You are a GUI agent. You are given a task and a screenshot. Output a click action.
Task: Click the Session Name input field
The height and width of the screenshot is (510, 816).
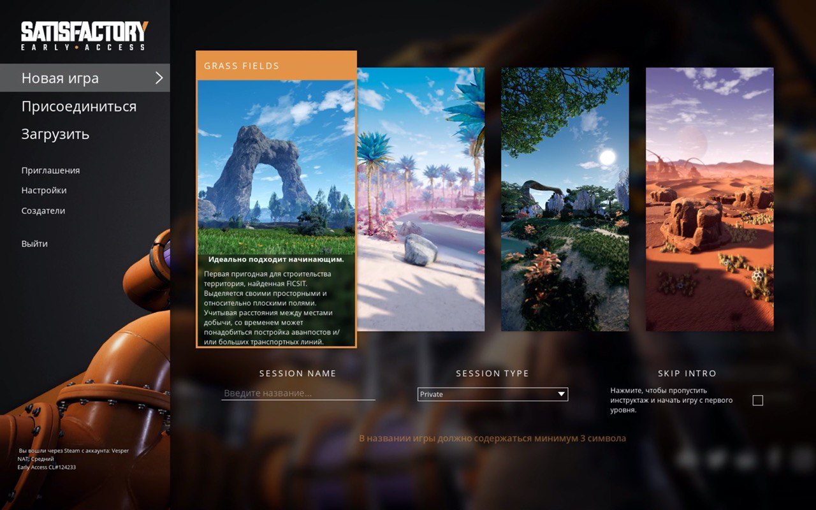pos(298,393)
